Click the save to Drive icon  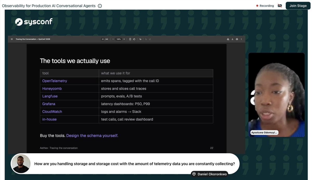[228, 39]
